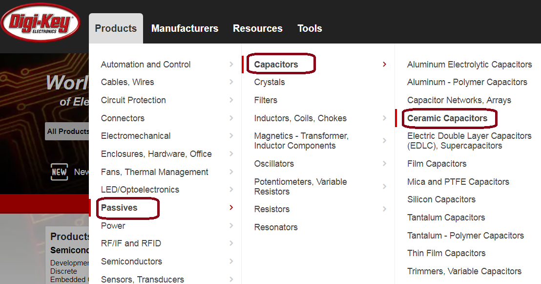This screenshot has width=541, height=284.
Task: Expand the Potentiometers, Variable Resistors chevron
Action: pyautogui.click(x=384, y=187)
